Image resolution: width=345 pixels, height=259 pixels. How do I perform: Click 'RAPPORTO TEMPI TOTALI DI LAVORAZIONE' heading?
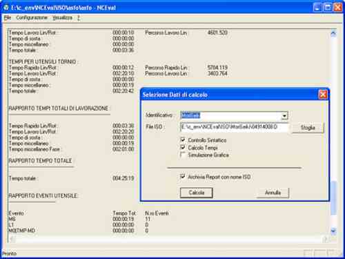[x=59, y=108]
